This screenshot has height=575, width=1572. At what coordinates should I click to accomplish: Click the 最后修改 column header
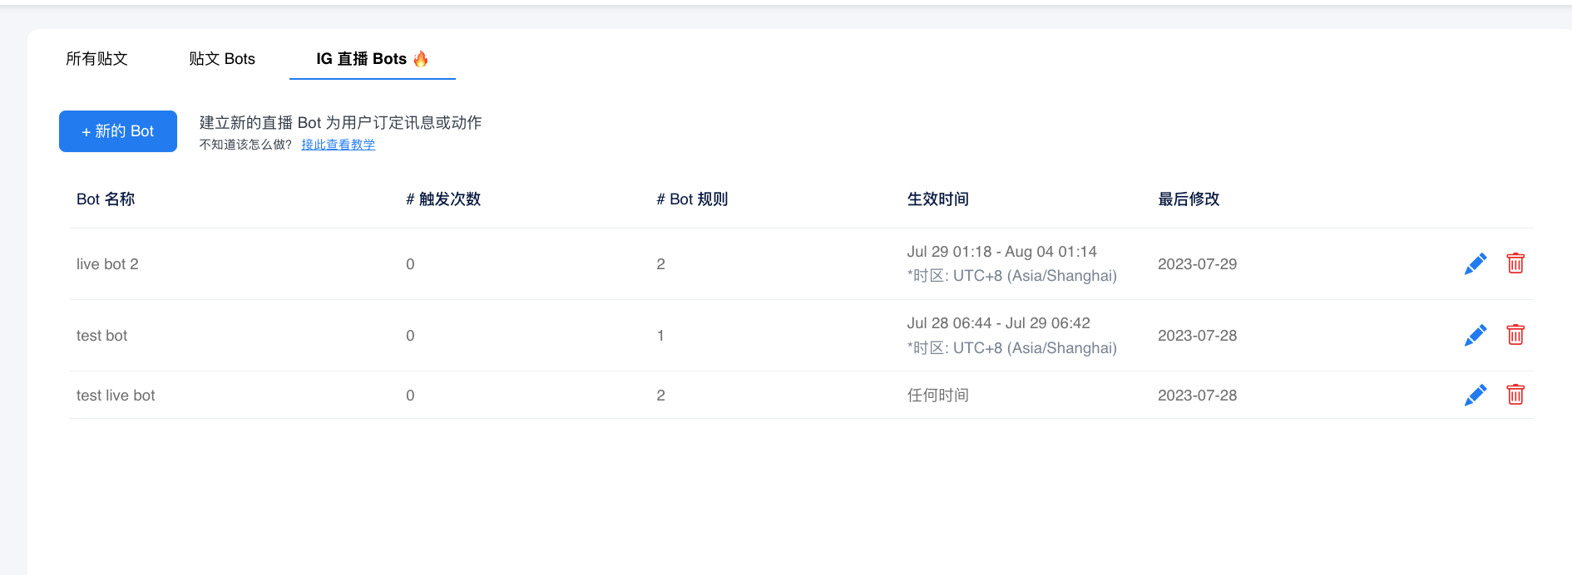[x=1189, y=199]
